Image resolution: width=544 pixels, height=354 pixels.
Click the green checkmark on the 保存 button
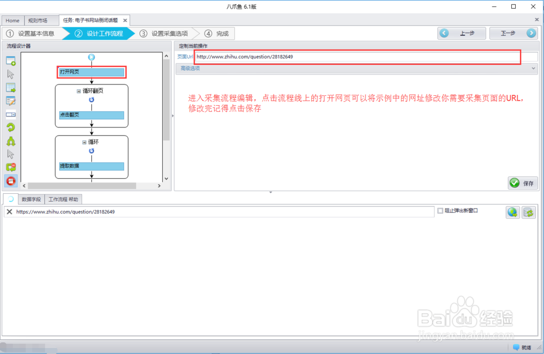pyautogui.click(x=515, y=183)
